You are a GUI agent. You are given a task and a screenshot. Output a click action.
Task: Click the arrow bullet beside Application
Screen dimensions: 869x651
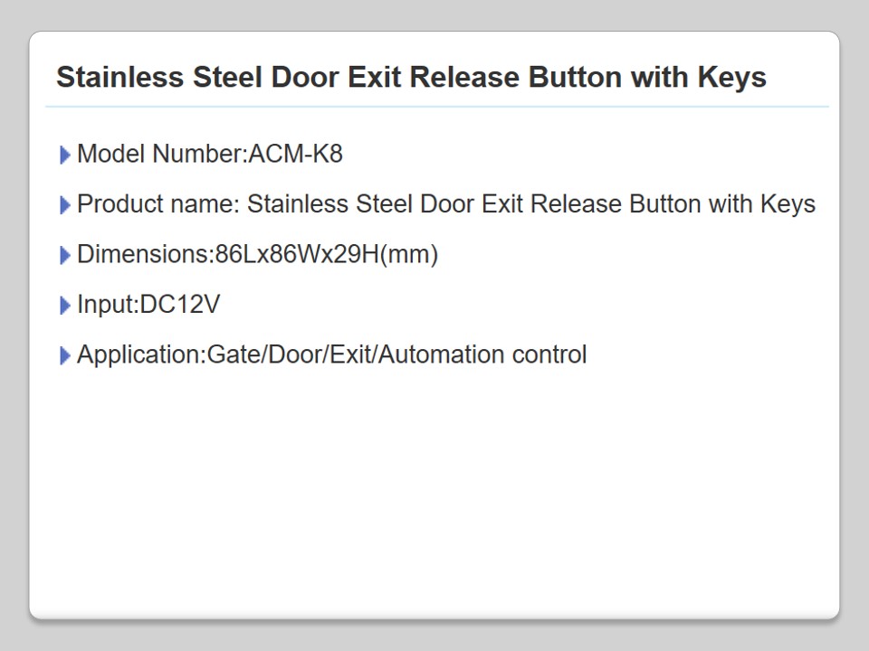pos(64,356)
